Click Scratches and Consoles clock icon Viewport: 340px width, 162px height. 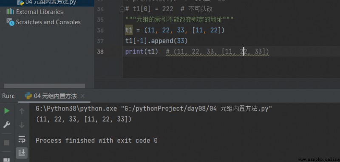pos(10,22)
